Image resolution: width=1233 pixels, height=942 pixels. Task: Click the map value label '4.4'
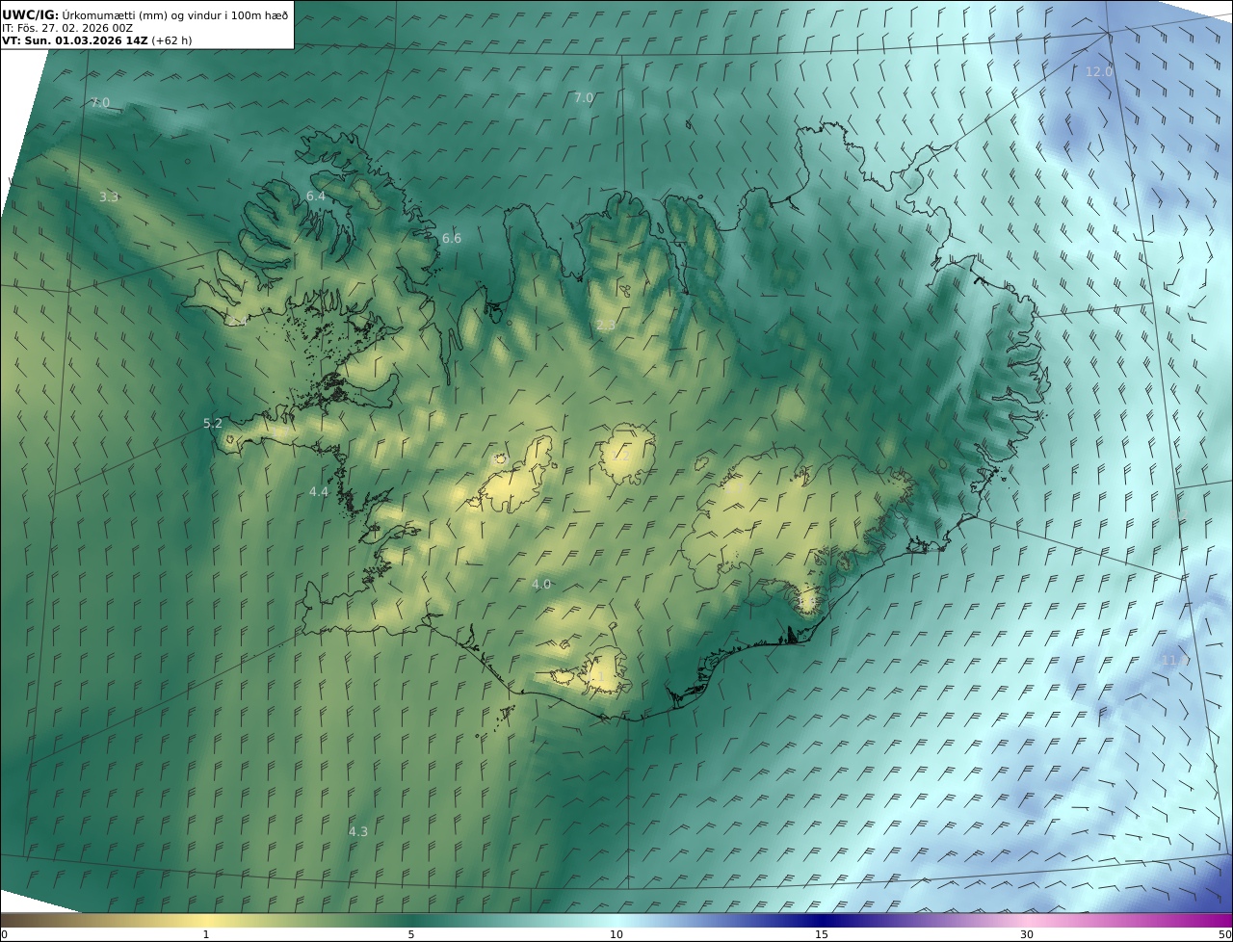319,491
